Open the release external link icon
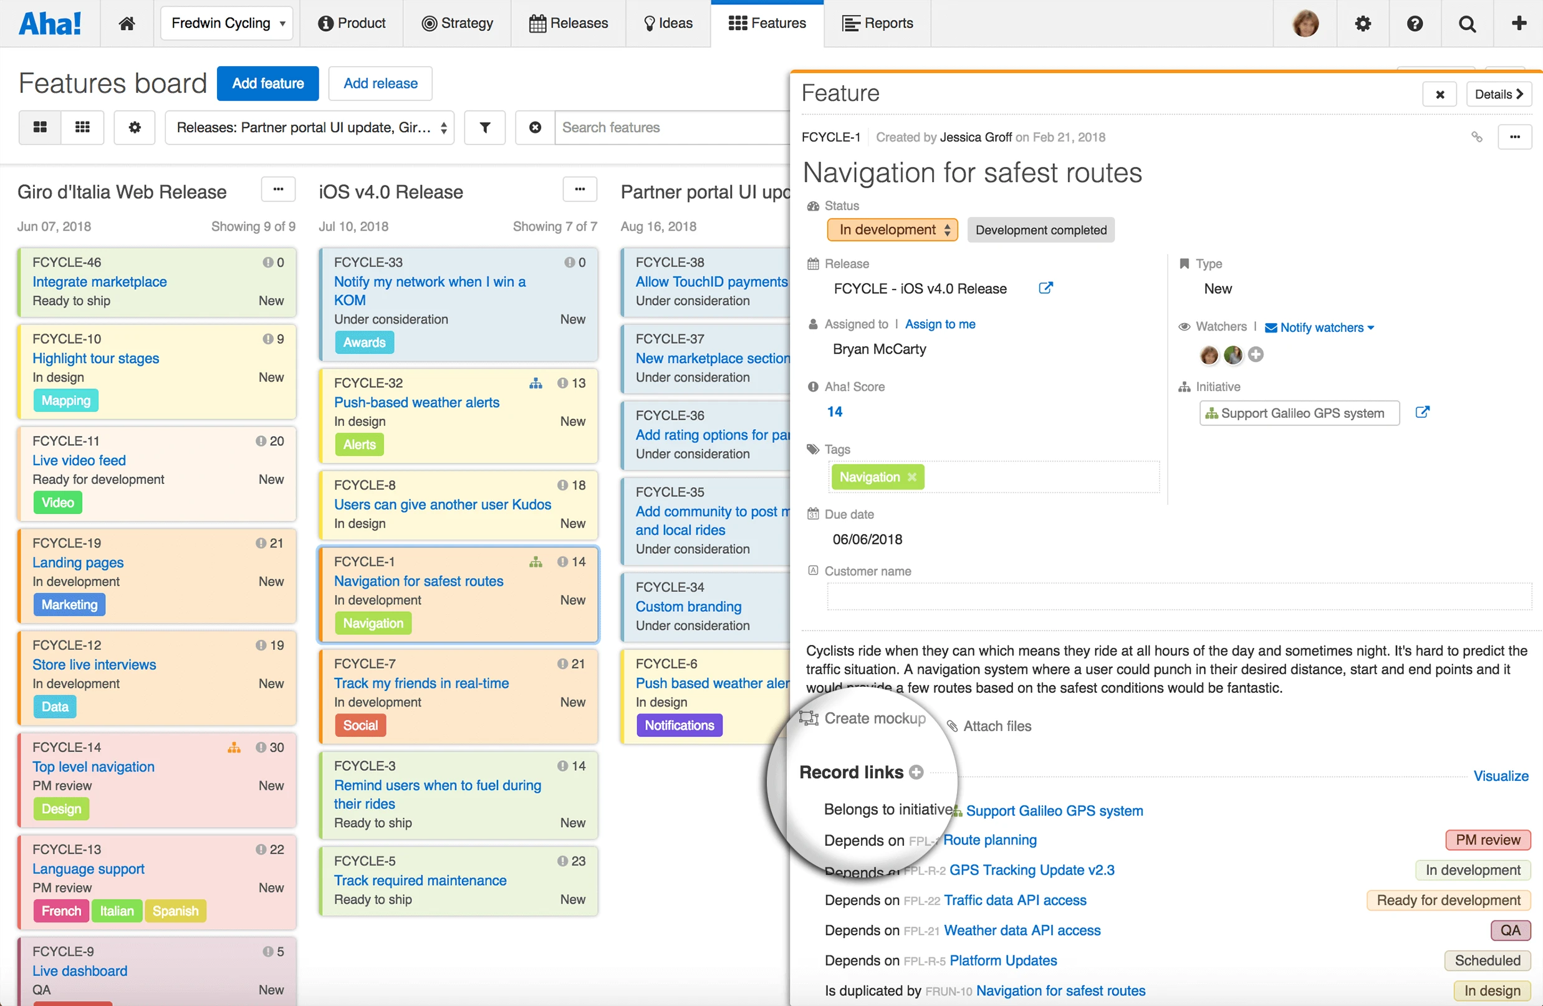This screenshot has height=1006, width=1543. (x=1045, y=288)
